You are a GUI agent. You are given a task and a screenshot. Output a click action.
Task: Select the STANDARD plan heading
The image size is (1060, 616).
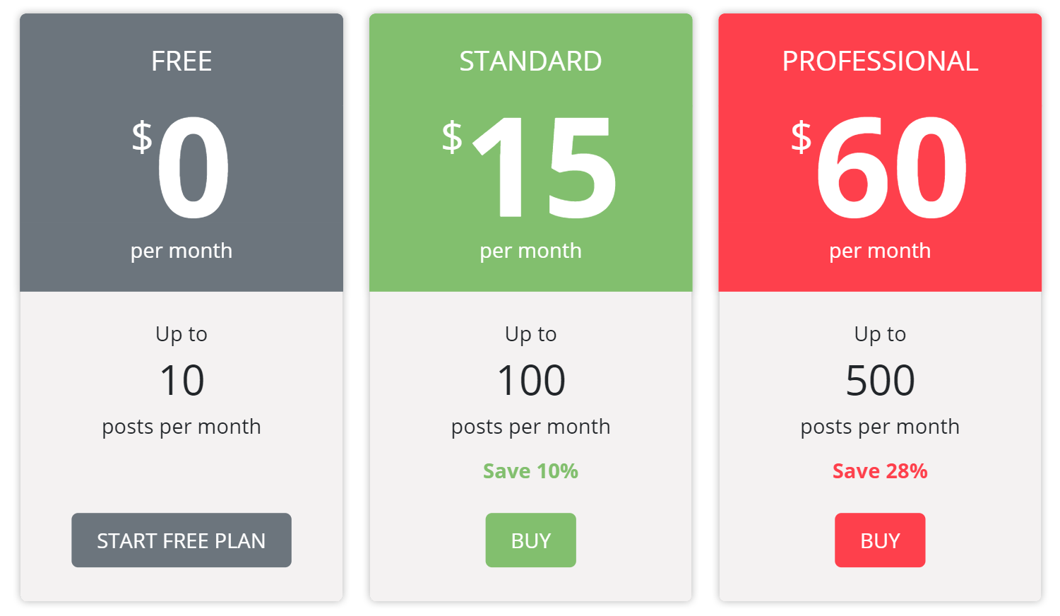pos(530,61)
